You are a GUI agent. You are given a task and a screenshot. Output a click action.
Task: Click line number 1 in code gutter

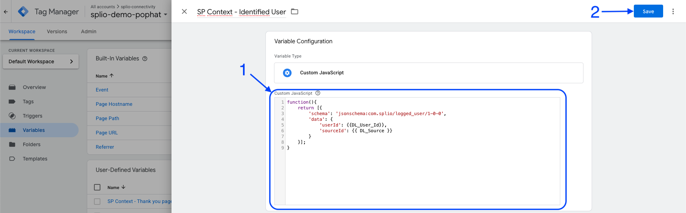(282, 102)
